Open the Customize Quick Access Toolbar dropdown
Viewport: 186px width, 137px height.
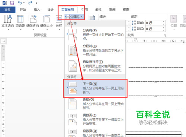point(36,3)
